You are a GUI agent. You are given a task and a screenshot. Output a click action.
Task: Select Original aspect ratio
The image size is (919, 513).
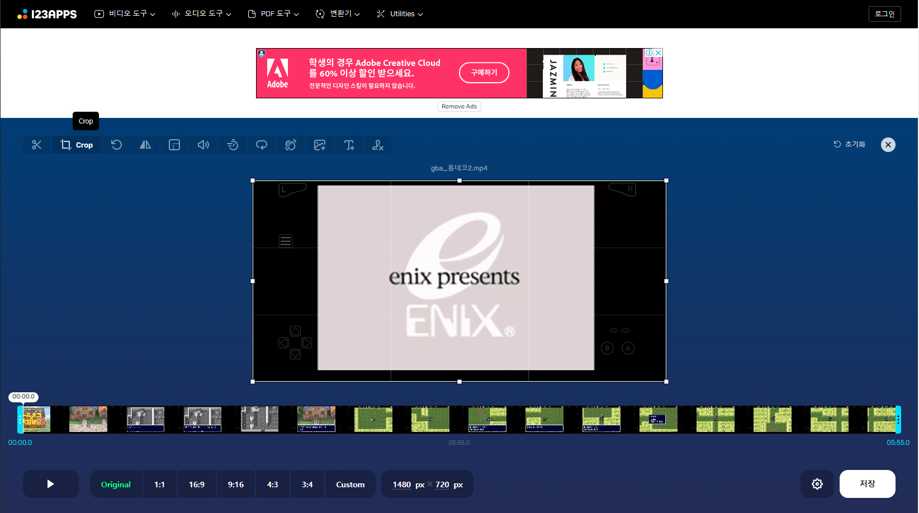[116, 484]
